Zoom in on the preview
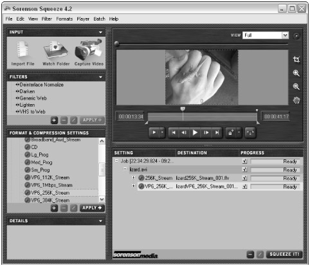Screen dimensions: 310x266 pyautogui.click(x=296, y=73)
